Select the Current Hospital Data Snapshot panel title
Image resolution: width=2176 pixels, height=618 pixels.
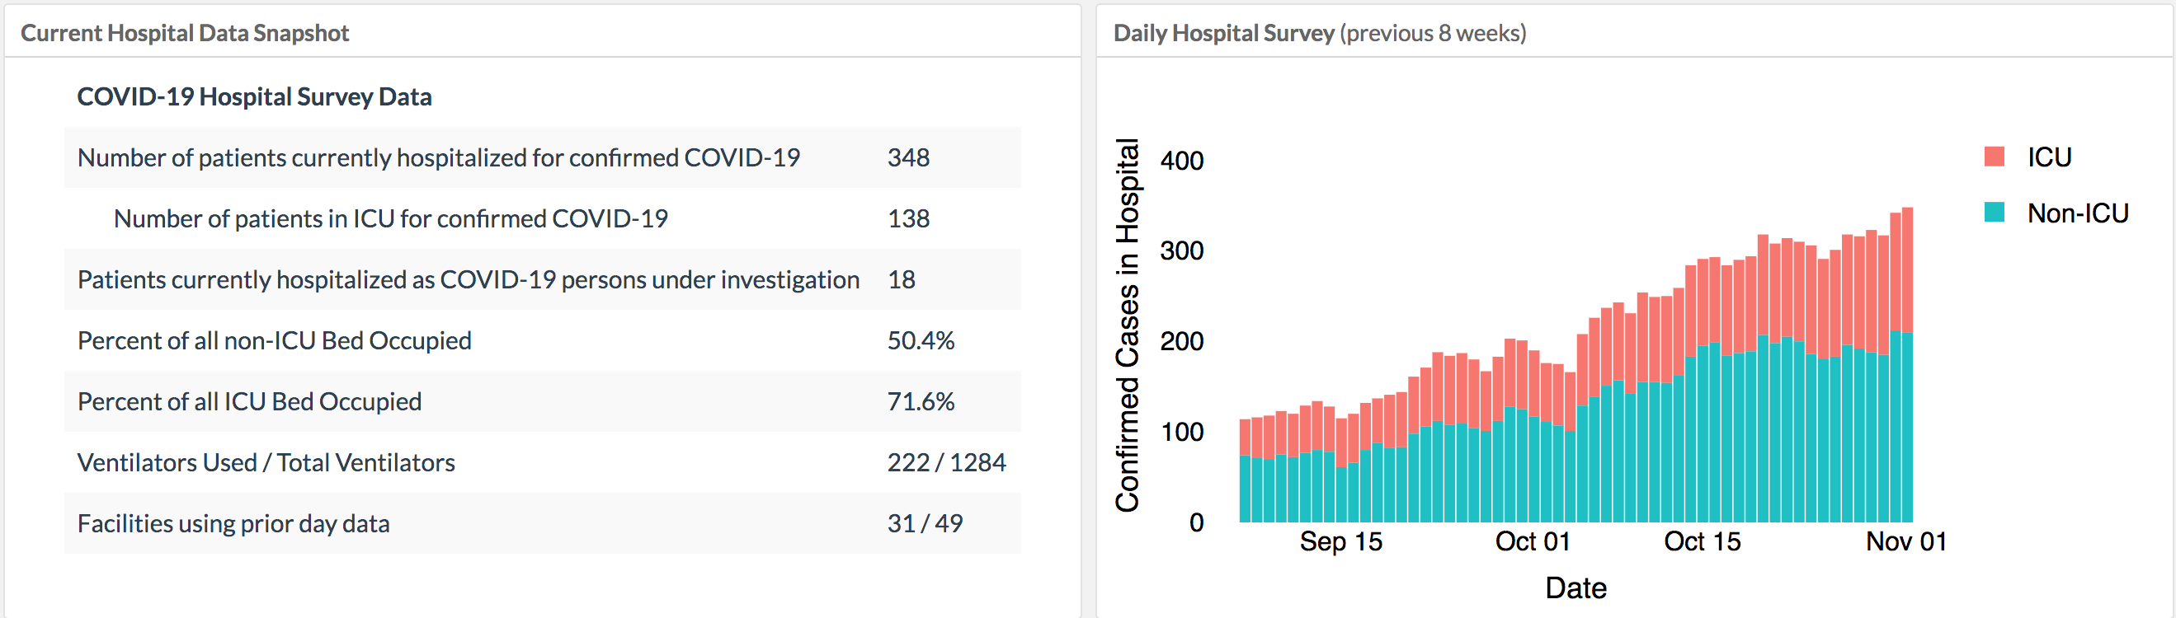[184, 33]
